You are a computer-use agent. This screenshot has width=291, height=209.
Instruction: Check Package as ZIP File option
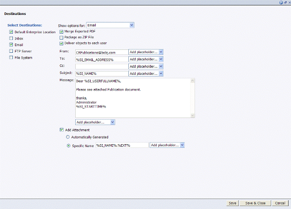click(x=61, y=38)
